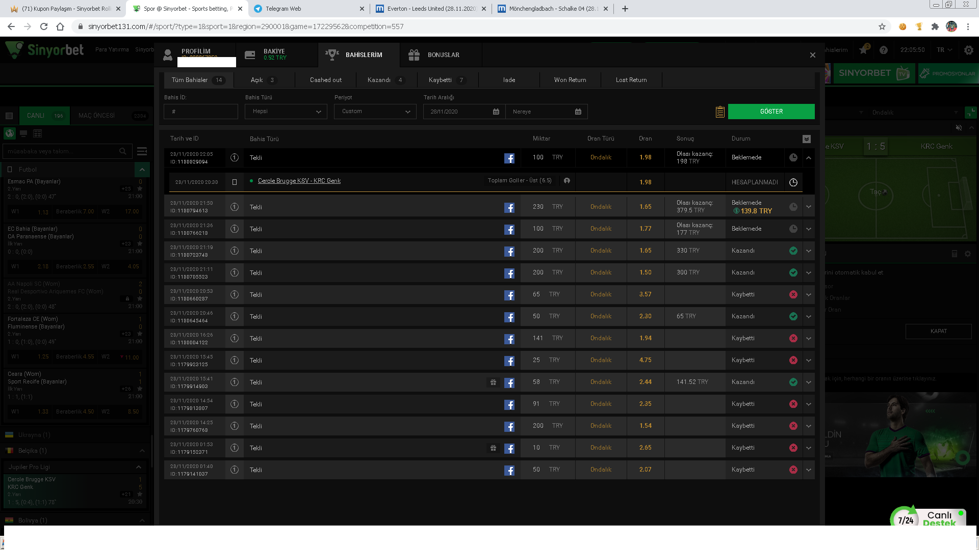Toggle favorite star for Fortaleza CE match

tap(140, 334)
